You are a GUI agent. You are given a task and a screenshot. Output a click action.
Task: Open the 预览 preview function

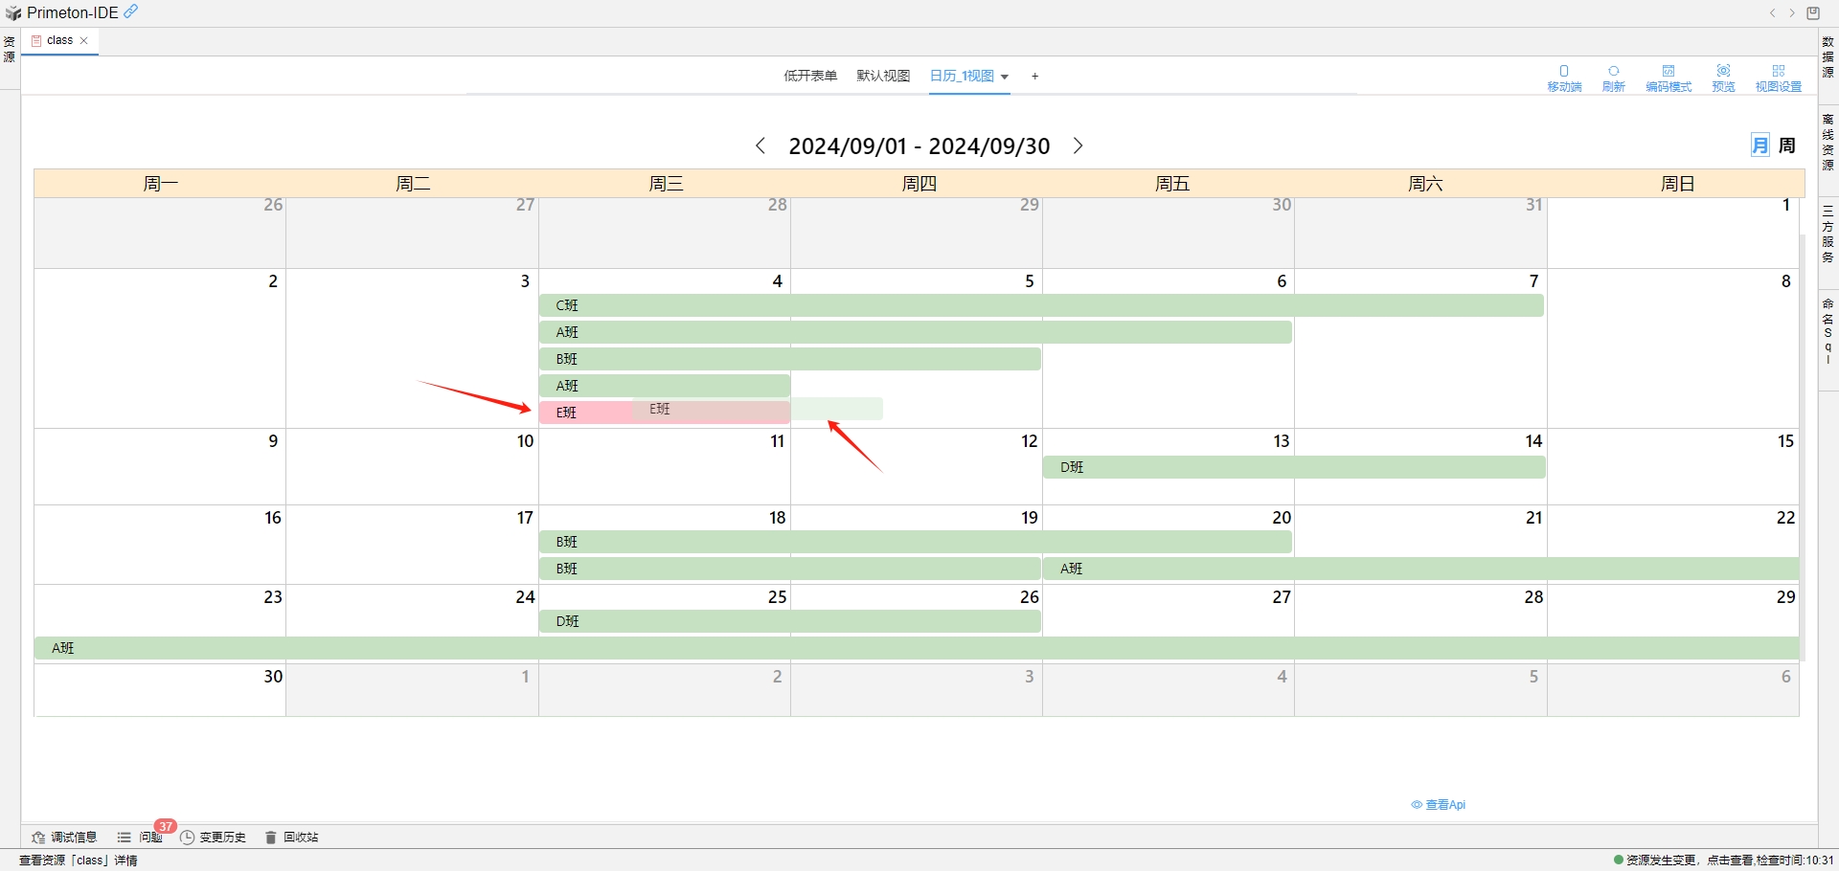(1723, 77)
